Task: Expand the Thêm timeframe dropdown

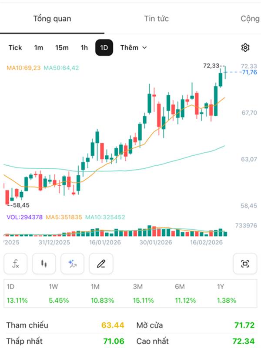Action: [134, 47]
